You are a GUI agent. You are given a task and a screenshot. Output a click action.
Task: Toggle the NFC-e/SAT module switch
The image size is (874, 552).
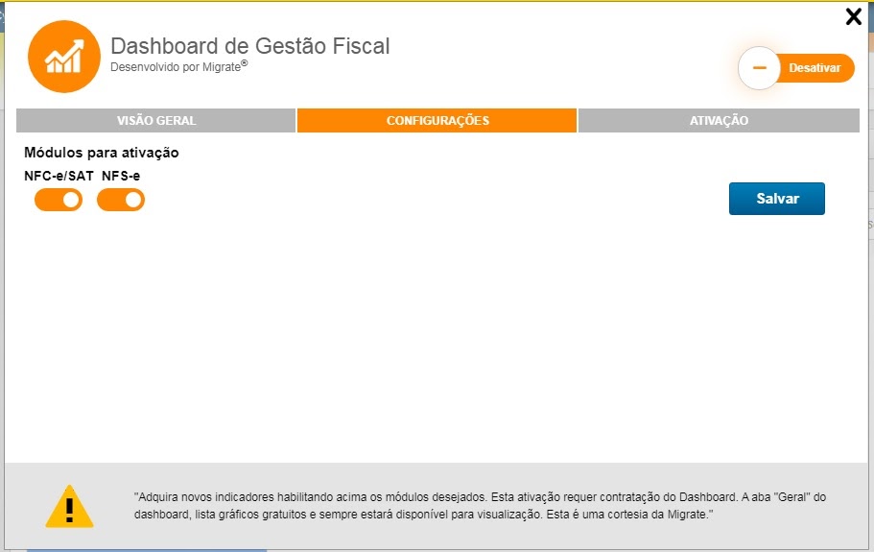59,200
